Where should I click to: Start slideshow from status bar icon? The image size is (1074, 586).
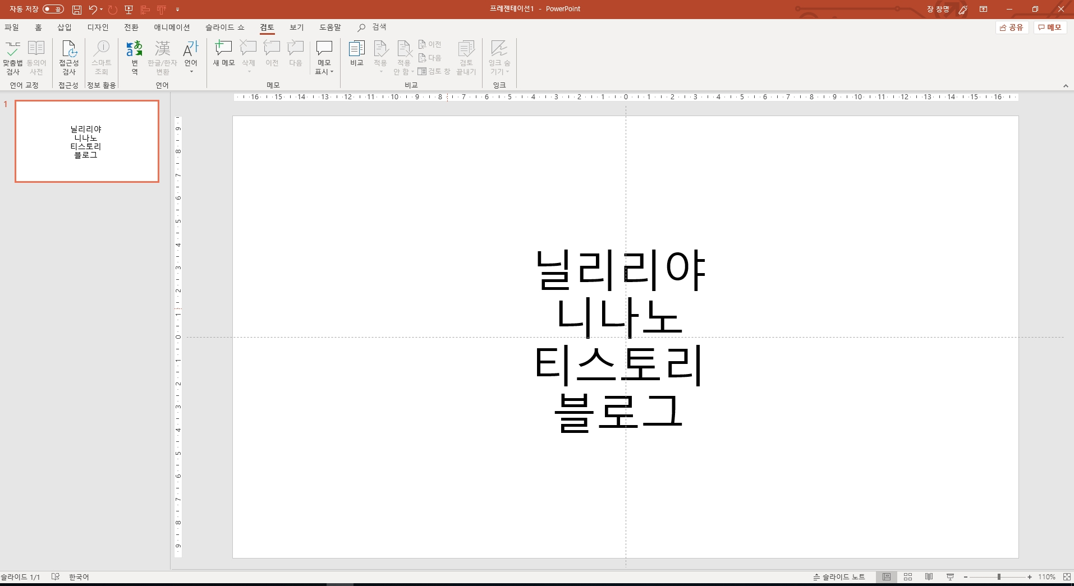point(951,577)
